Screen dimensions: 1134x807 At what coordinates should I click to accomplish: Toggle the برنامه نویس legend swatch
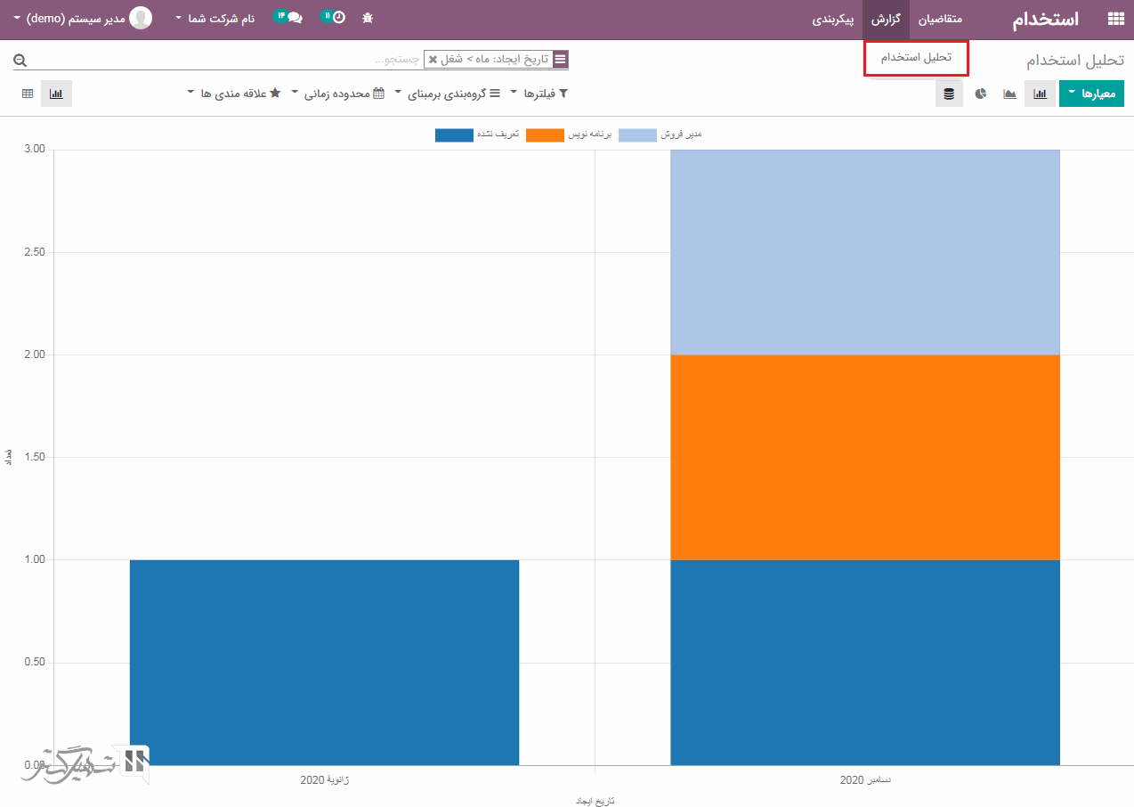pyautogui.click(x=545, y=135)
